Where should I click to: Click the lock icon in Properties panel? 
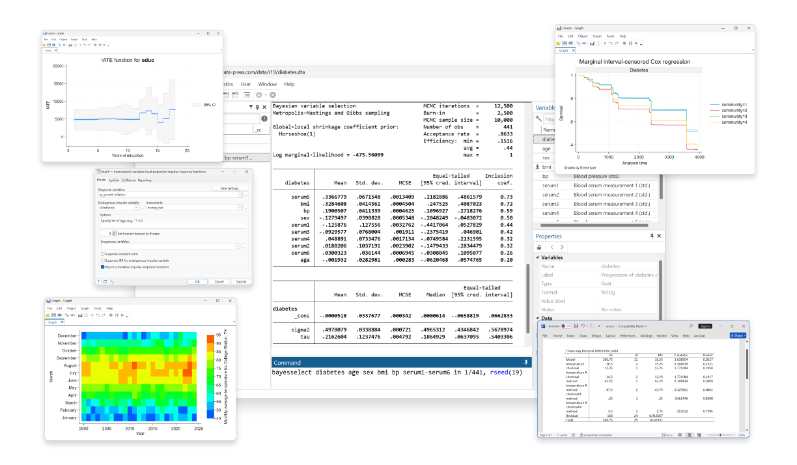pos(539,247)
